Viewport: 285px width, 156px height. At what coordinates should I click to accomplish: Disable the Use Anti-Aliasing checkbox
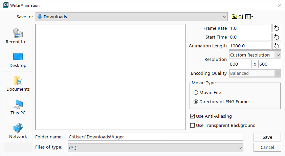[193, 116]
